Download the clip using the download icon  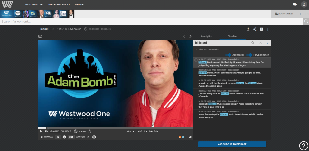click(248, 29)
